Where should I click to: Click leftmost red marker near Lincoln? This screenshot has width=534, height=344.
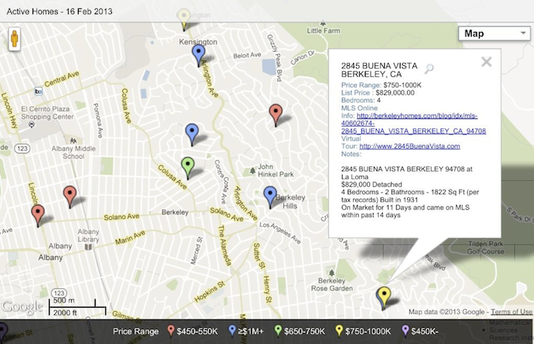[x=38, y=215]
